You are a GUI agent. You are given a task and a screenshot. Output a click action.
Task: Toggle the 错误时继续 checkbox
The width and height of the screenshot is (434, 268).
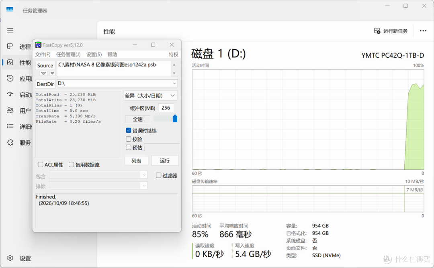tap(129, 130)
